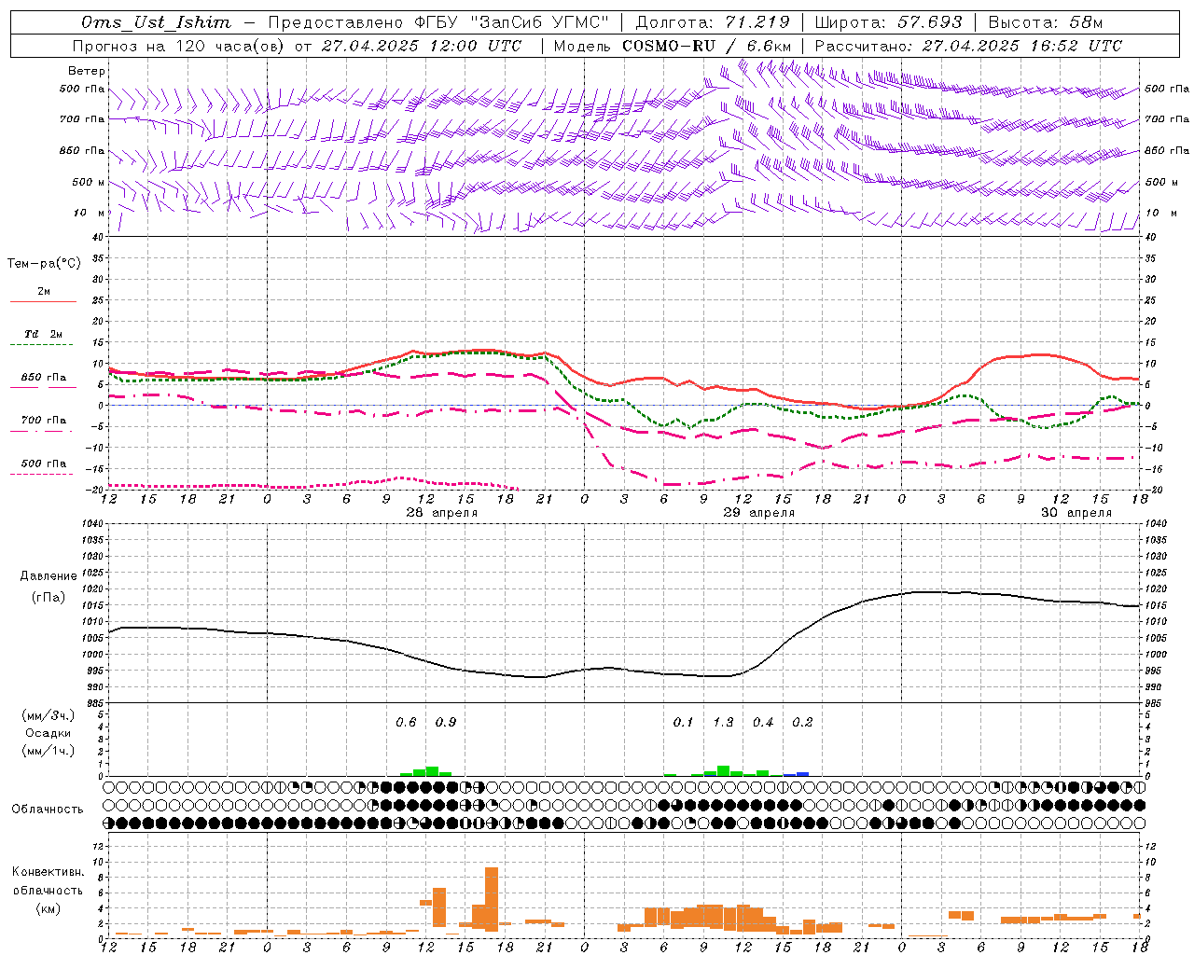
Task: Click the Td 2м legend label
Action: click(x=44, y=334)
